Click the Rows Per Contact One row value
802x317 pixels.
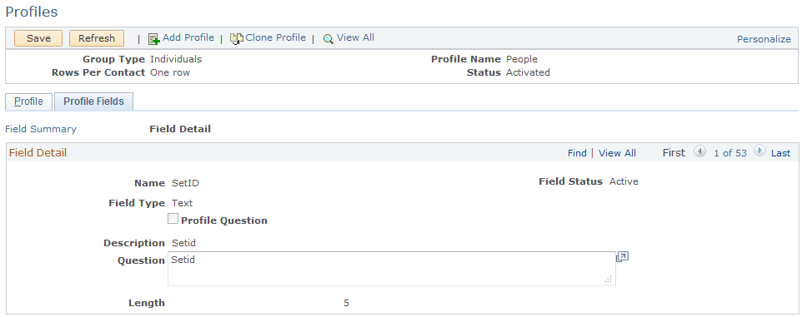(x=170, y=72)
